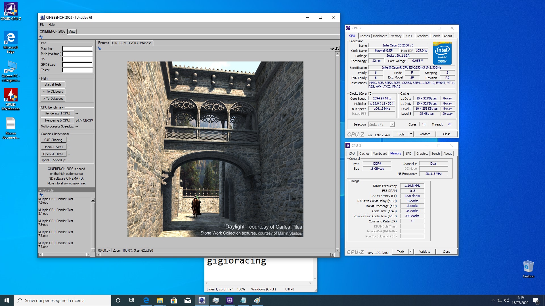The width and height of the screenshot is (545, 306).
Task: Show hidden system tray icons
Action: click(493, 300)
